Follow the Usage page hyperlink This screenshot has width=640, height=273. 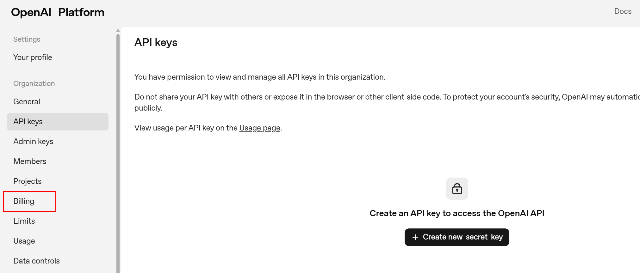[259, 128]
